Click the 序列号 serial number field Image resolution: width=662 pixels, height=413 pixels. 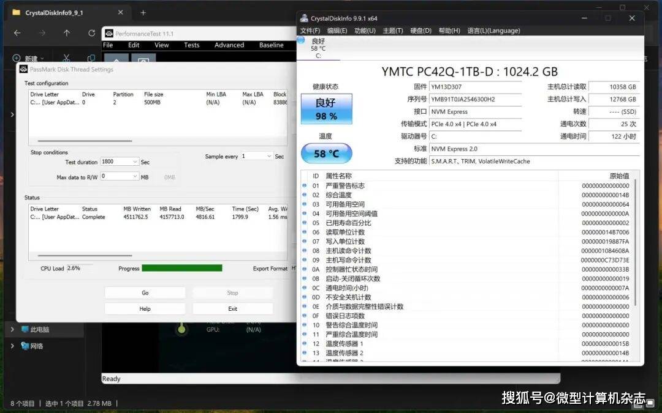click(475, 99)
